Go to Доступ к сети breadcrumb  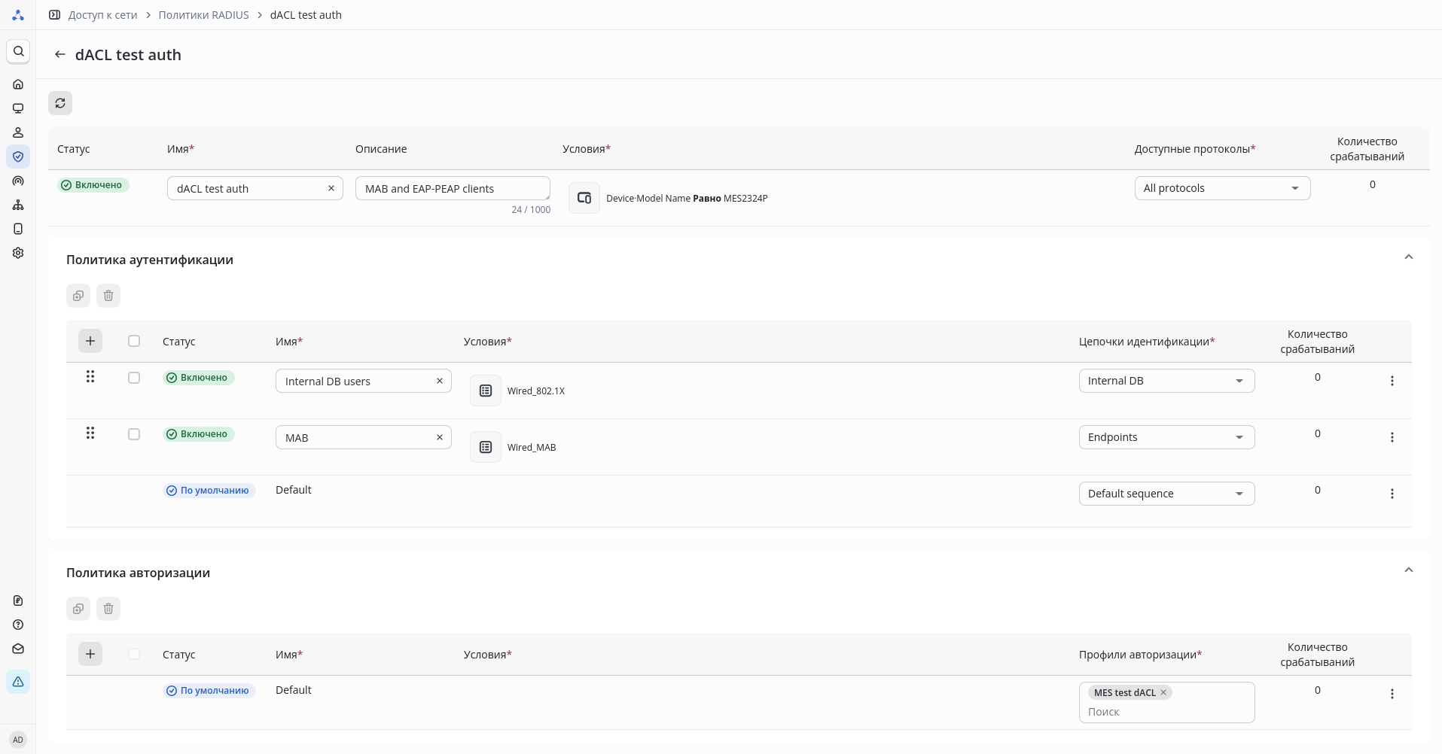coord(102,15)
